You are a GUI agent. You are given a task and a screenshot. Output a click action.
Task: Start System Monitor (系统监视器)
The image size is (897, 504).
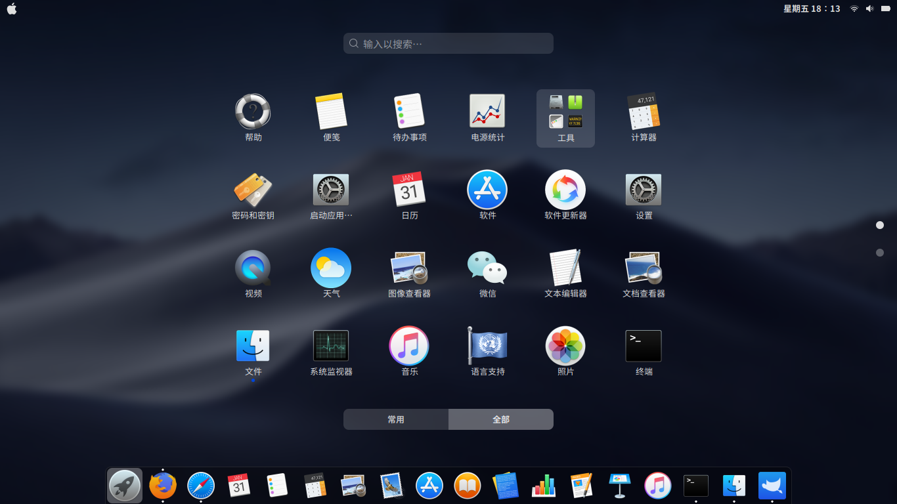point(331,346)
